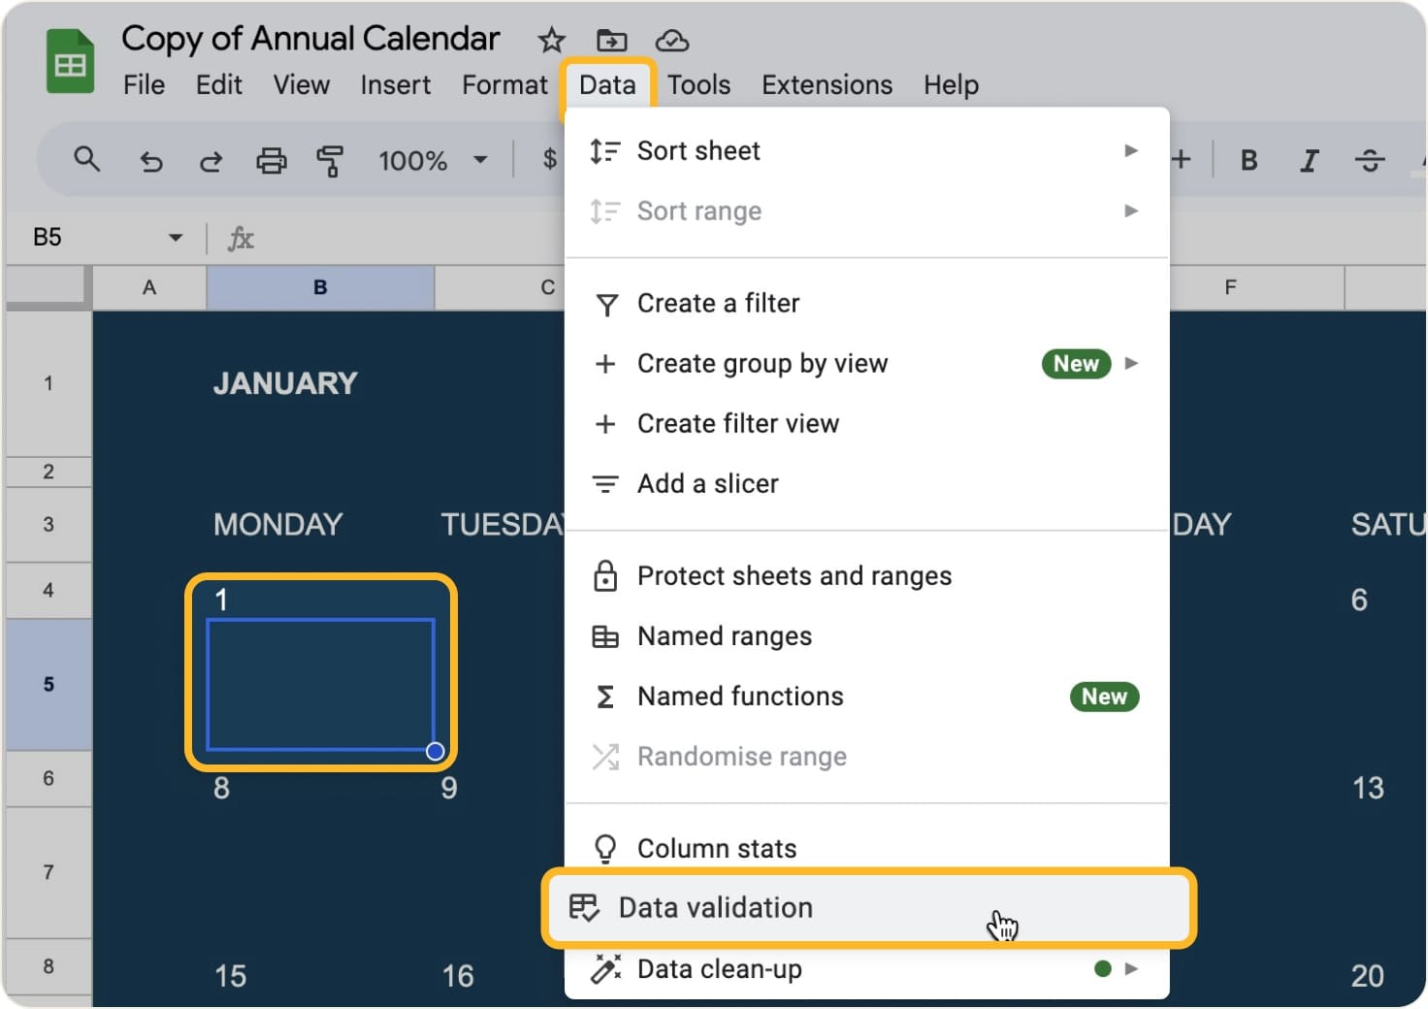The image size is (1428, 1009).
Task: Open the Extensions menu
Action: 827,85
